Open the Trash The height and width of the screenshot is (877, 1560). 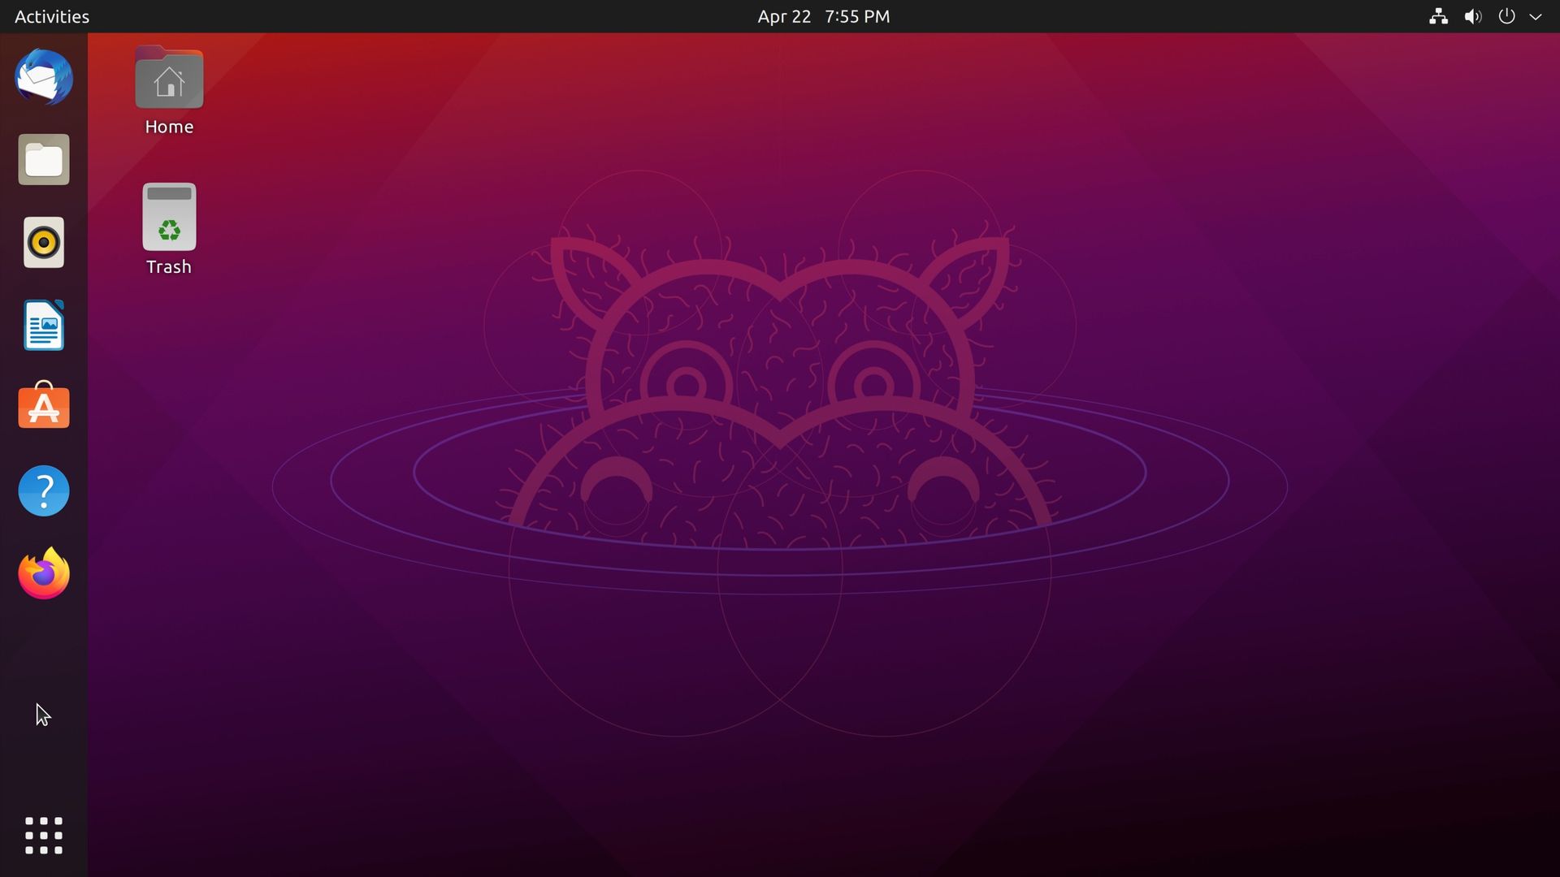(168, 217)
